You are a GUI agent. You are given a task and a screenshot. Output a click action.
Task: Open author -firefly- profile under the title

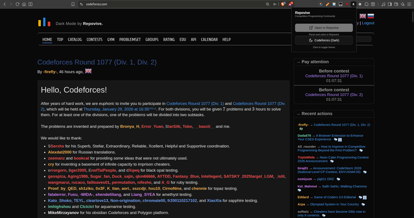click(50, 72)
